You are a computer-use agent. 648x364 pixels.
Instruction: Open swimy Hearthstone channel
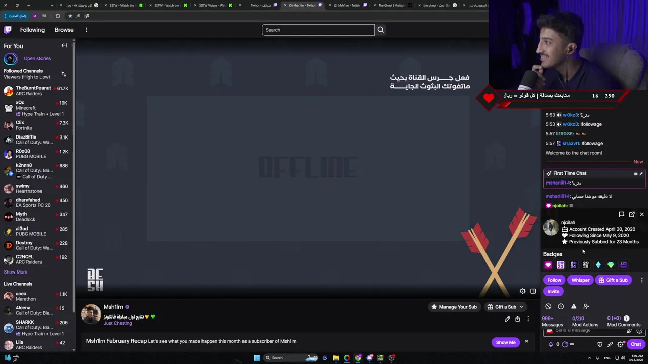[36, 189]
